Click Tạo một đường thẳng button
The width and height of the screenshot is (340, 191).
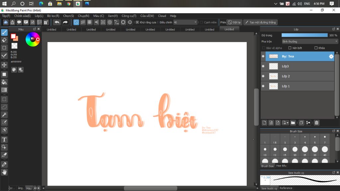tap(260, 22)
